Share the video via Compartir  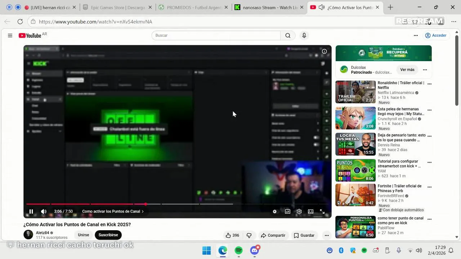(273, 235)
